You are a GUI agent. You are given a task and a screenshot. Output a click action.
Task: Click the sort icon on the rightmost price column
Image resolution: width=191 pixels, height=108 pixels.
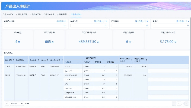click(x=146, y=60)
